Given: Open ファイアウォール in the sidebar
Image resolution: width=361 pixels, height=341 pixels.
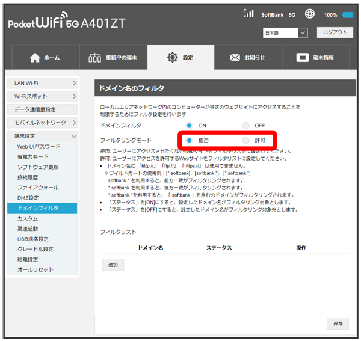Looking at the screenshot, I should (38, 188).
